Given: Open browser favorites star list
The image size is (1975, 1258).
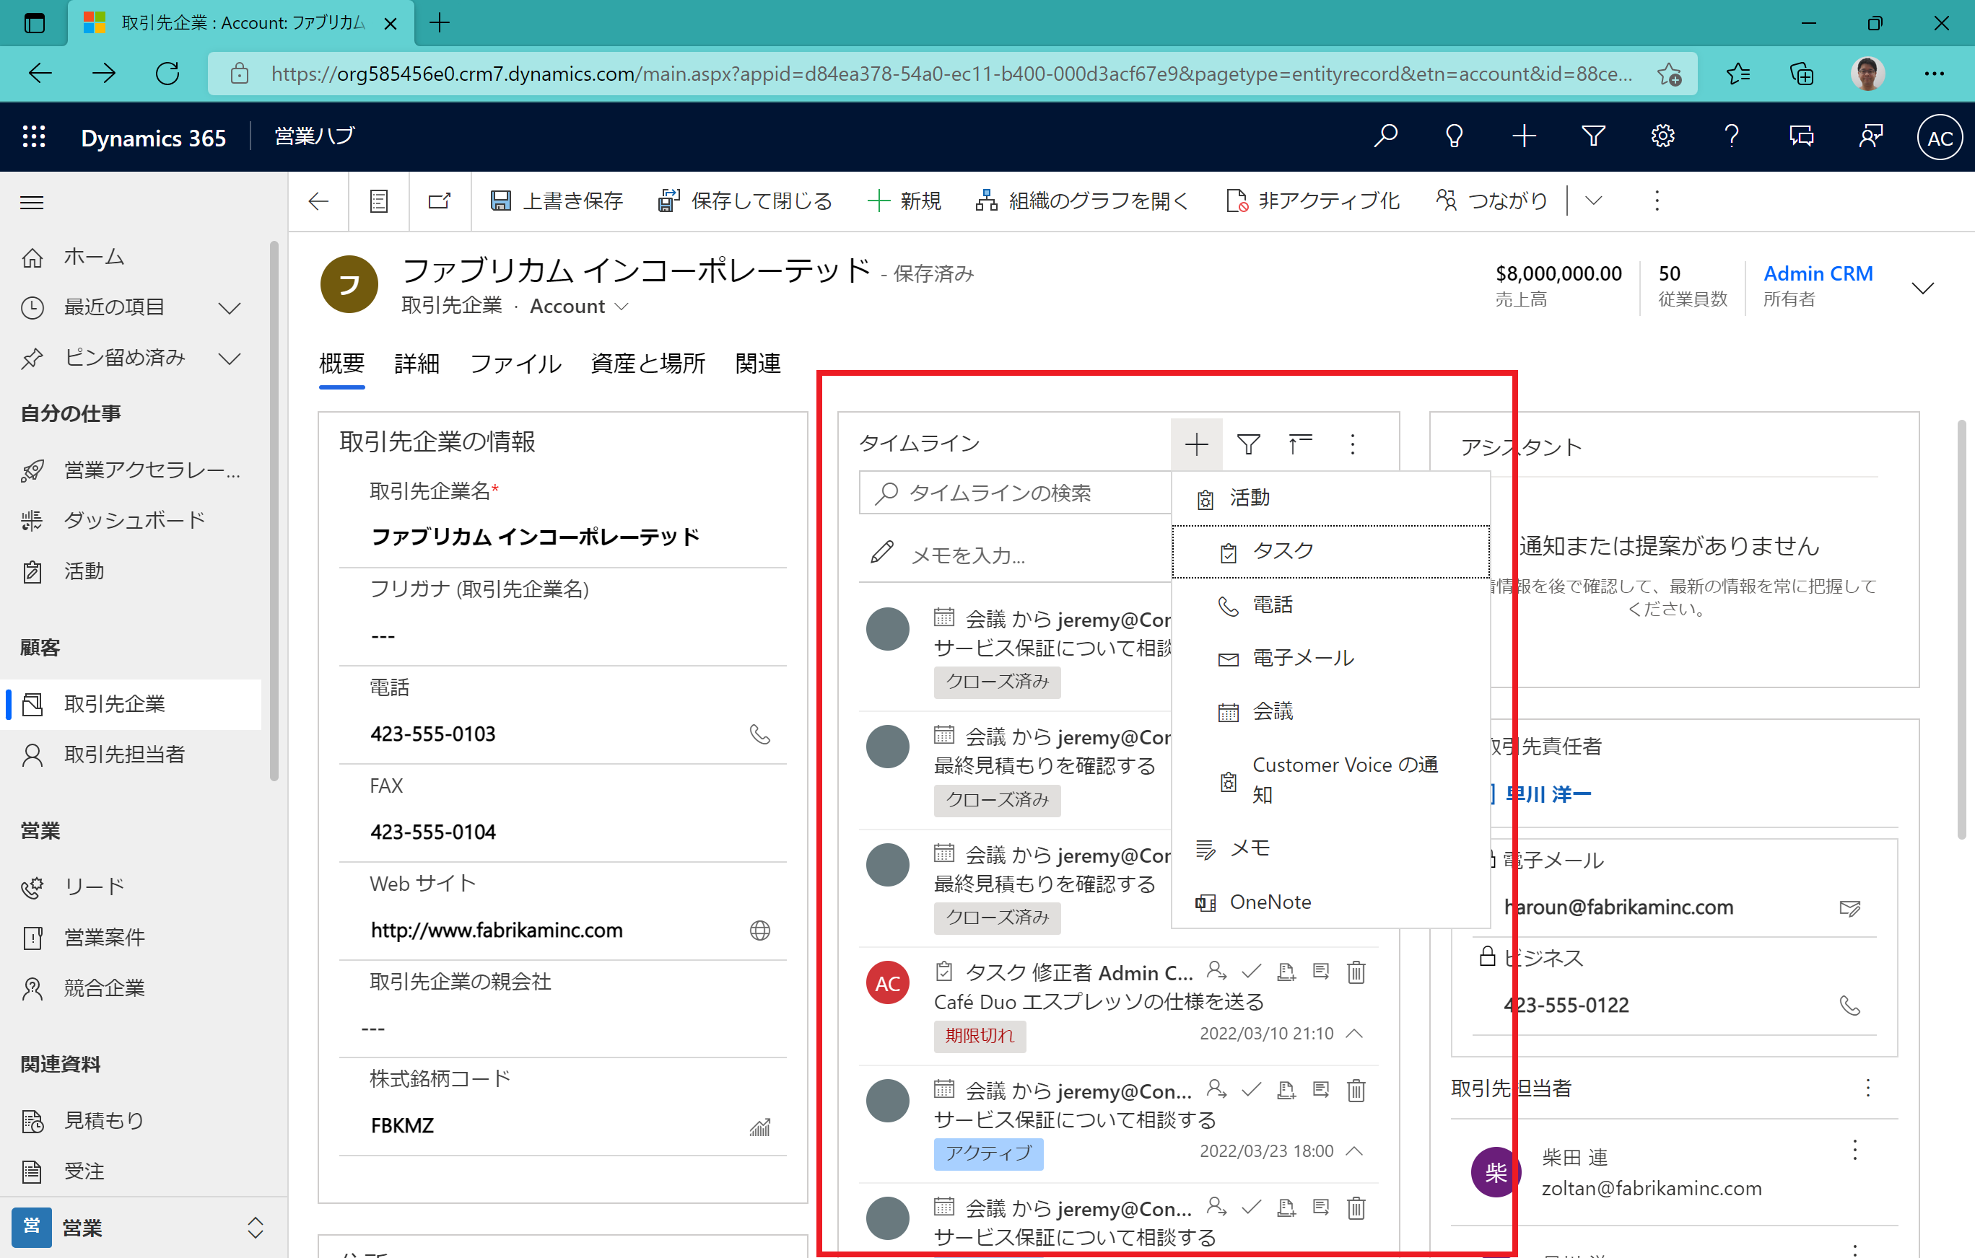Looking at the screenshot, I should pyautogui.click(x=1737, y=74).
